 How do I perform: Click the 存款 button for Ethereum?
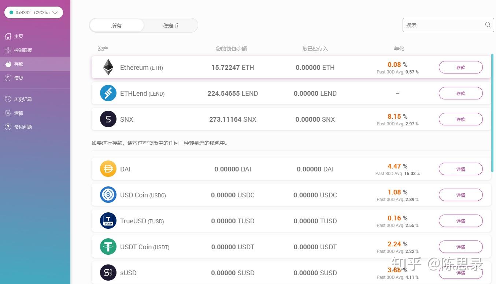click(460, 67)
